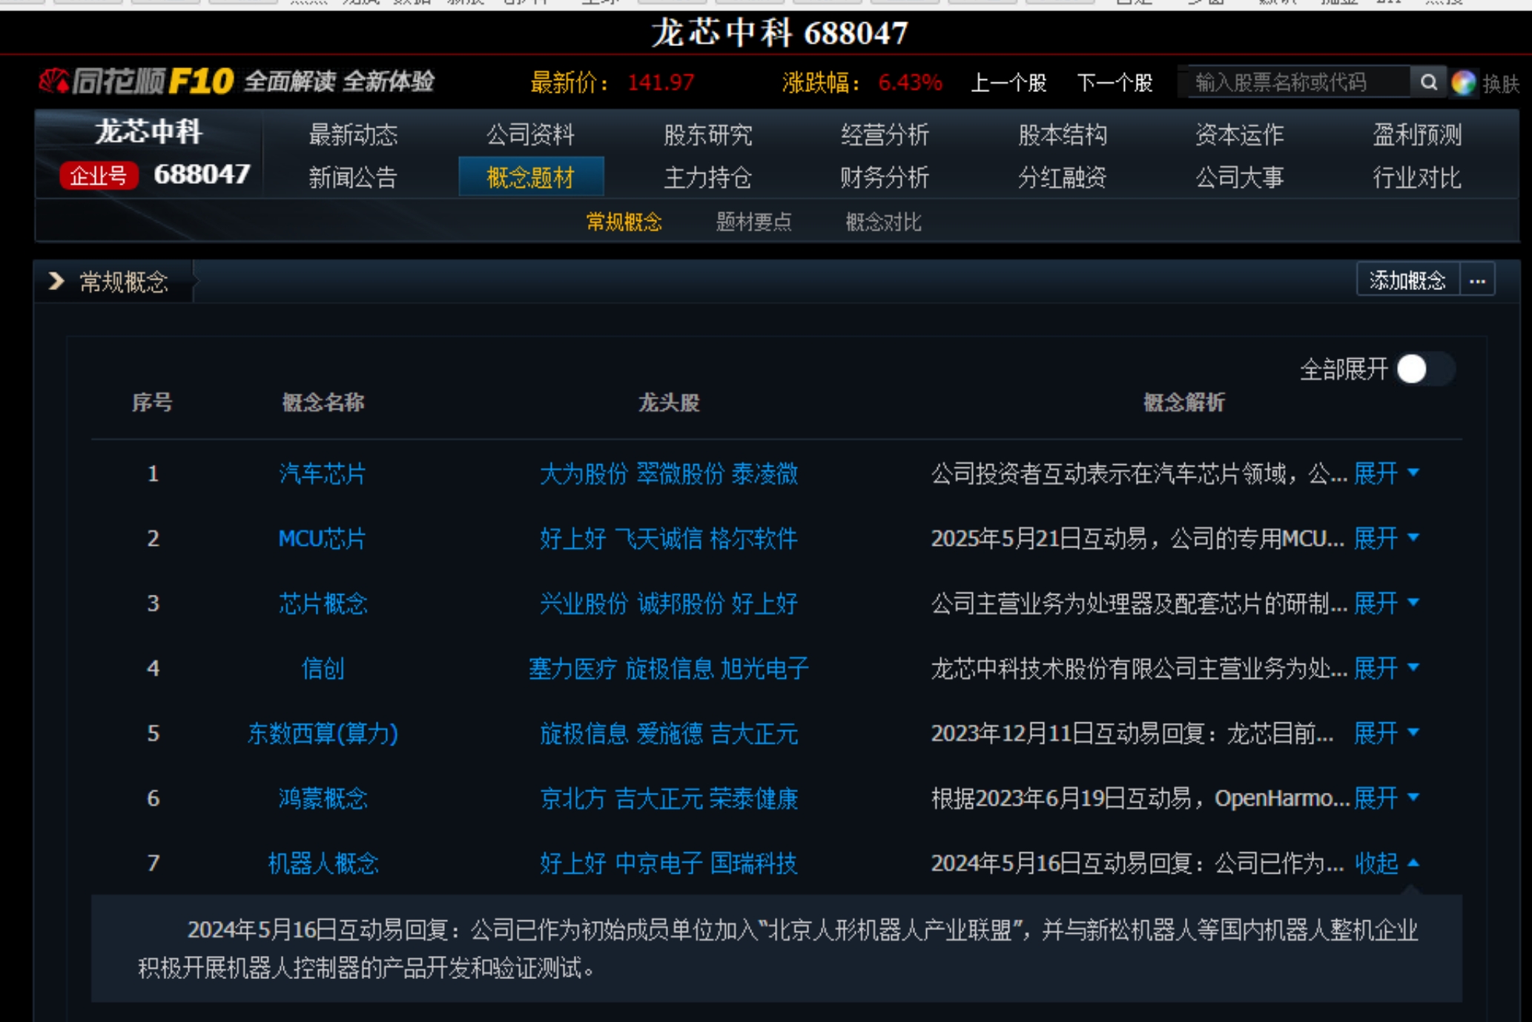Open leading stock 兴业股份
Viewport: 1532px width, 1022px height.
(584, 603)
